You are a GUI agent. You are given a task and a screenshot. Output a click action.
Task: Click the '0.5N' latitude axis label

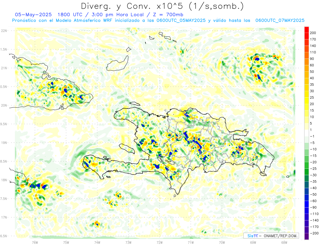pyautogui.click(x=4, y=87)
